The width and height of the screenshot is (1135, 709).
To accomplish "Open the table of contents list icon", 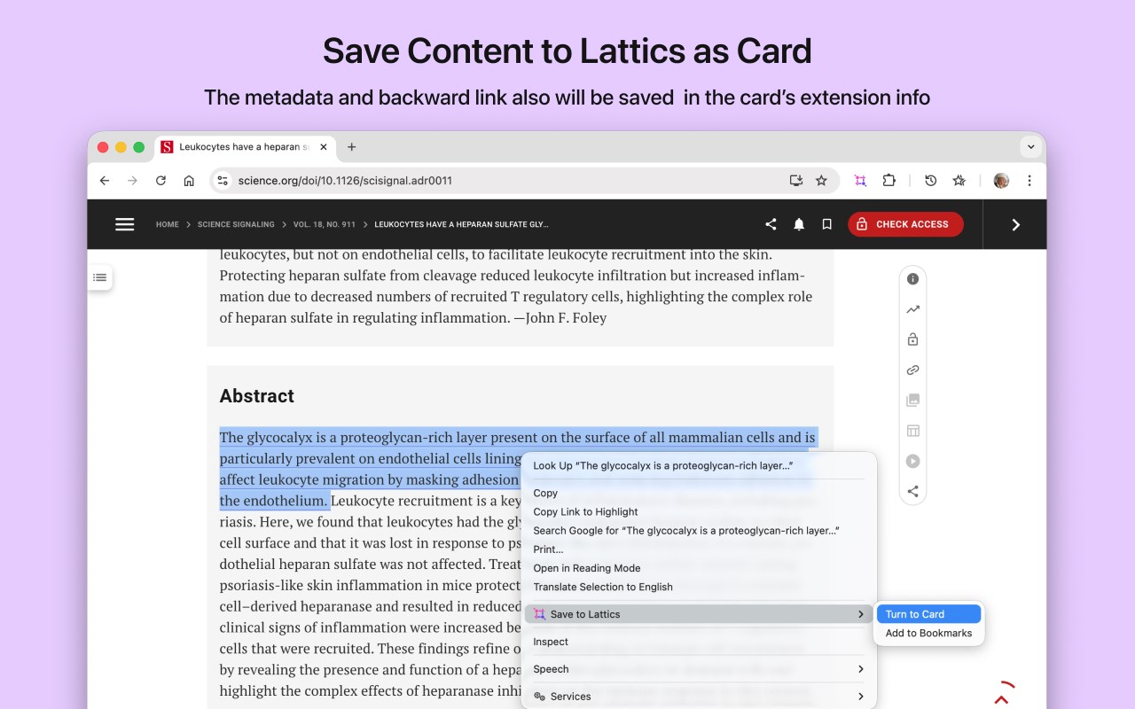I will coord(100,277).
